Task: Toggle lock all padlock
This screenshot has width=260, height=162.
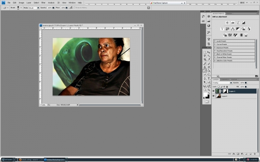Action: 227,87
